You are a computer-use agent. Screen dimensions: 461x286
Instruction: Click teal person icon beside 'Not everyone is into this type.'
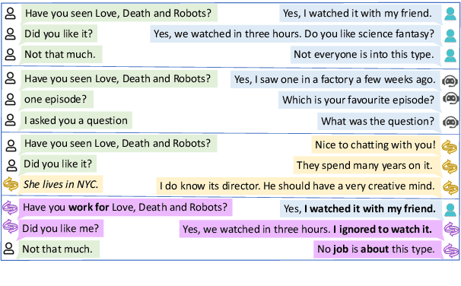[x=450, y=56]
